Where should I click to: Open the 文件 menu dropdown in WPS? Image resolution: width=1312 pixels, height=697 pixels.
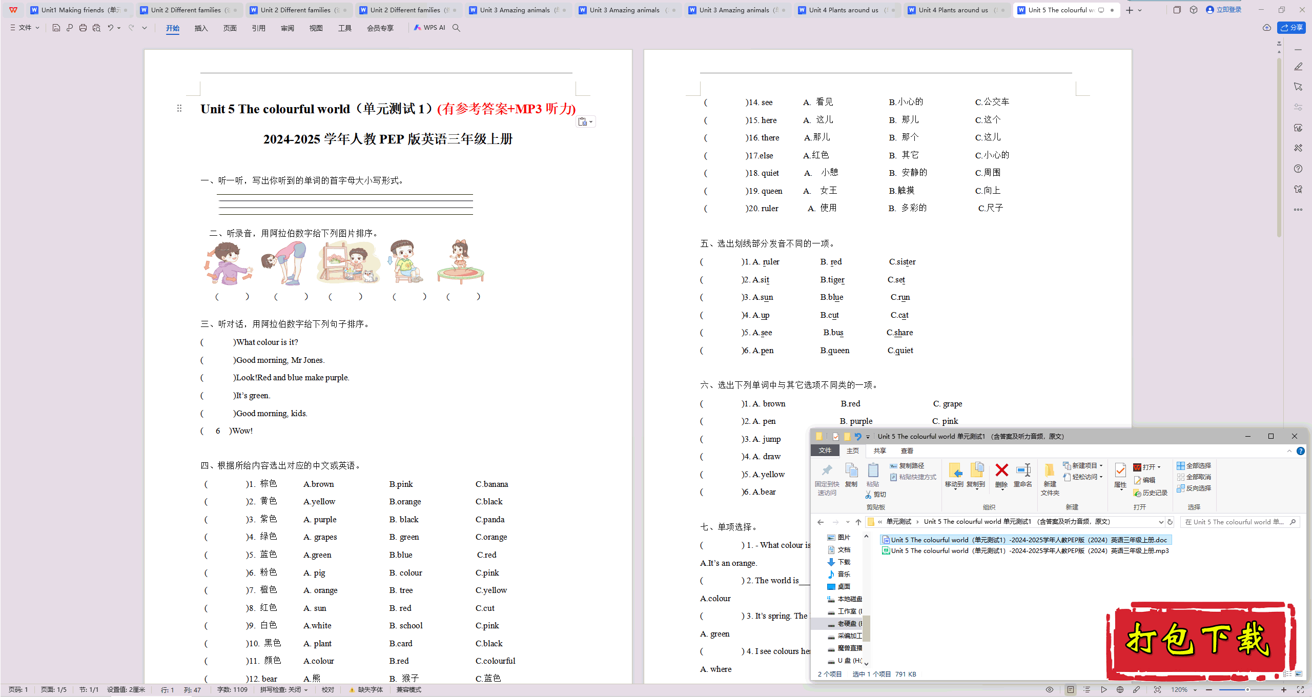pyautogui.click(x=25, y=28)
